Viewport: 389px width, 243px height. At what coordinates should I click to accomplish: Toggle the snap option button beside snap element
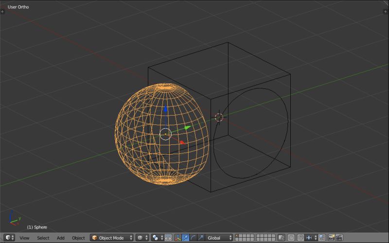pos(322,238)
